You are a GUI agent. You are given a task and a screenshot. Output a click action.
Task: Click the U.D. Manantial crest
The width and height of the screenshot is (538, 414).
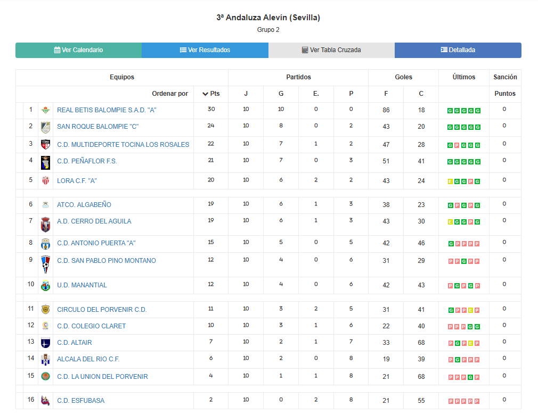pos(45,285)
